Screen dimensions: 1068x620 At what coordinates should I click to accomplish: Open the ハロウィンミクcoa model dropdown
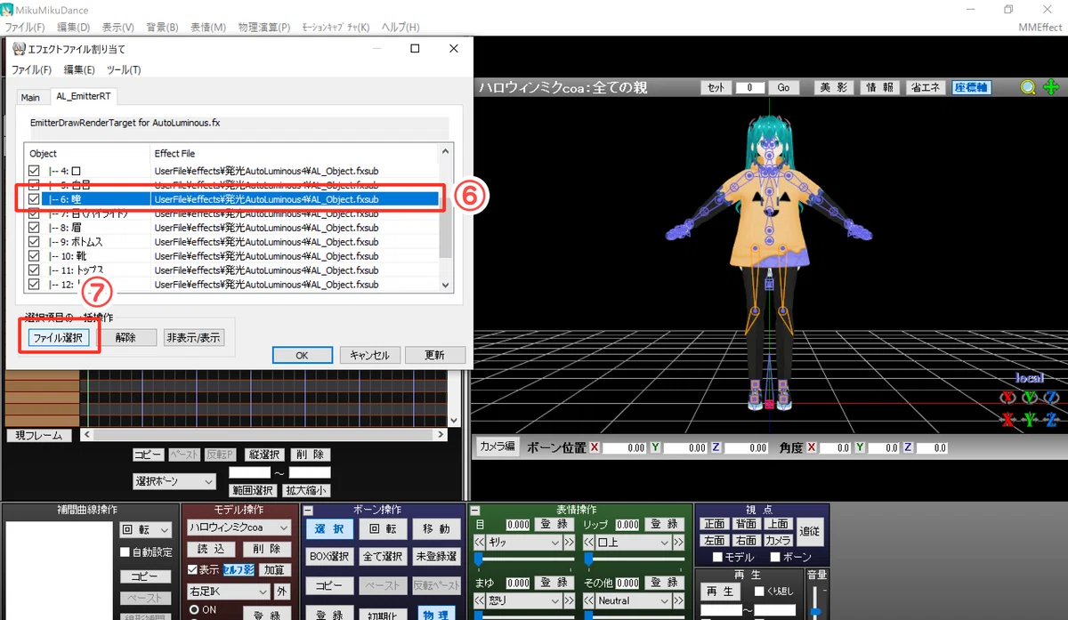pyautogui.click(x=239, y=527)
